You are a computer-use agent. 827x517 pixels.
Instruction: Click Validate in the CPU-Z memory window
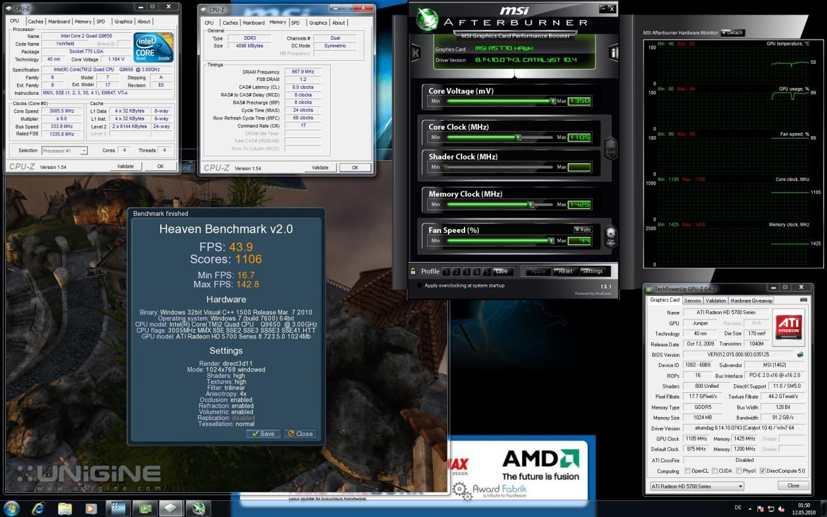[x=320, y=168]
